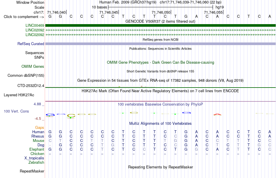This screenshot has width=276, height=178.
Task: Select the Rhesus alignment row label
Action: click(38, 136)
